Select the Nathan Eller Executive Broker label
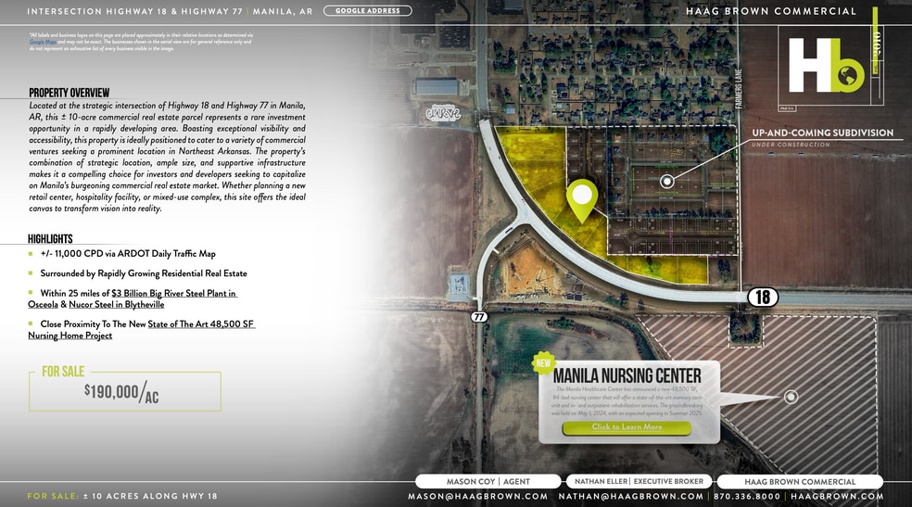Screen dimensions: 912x507 639,481
